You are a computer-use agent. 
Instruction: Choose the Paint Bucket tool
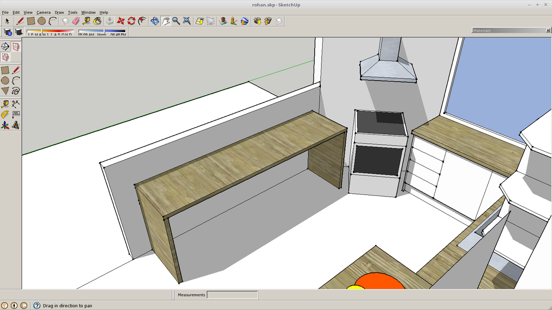pyautogui.click(x=97, y=21)
